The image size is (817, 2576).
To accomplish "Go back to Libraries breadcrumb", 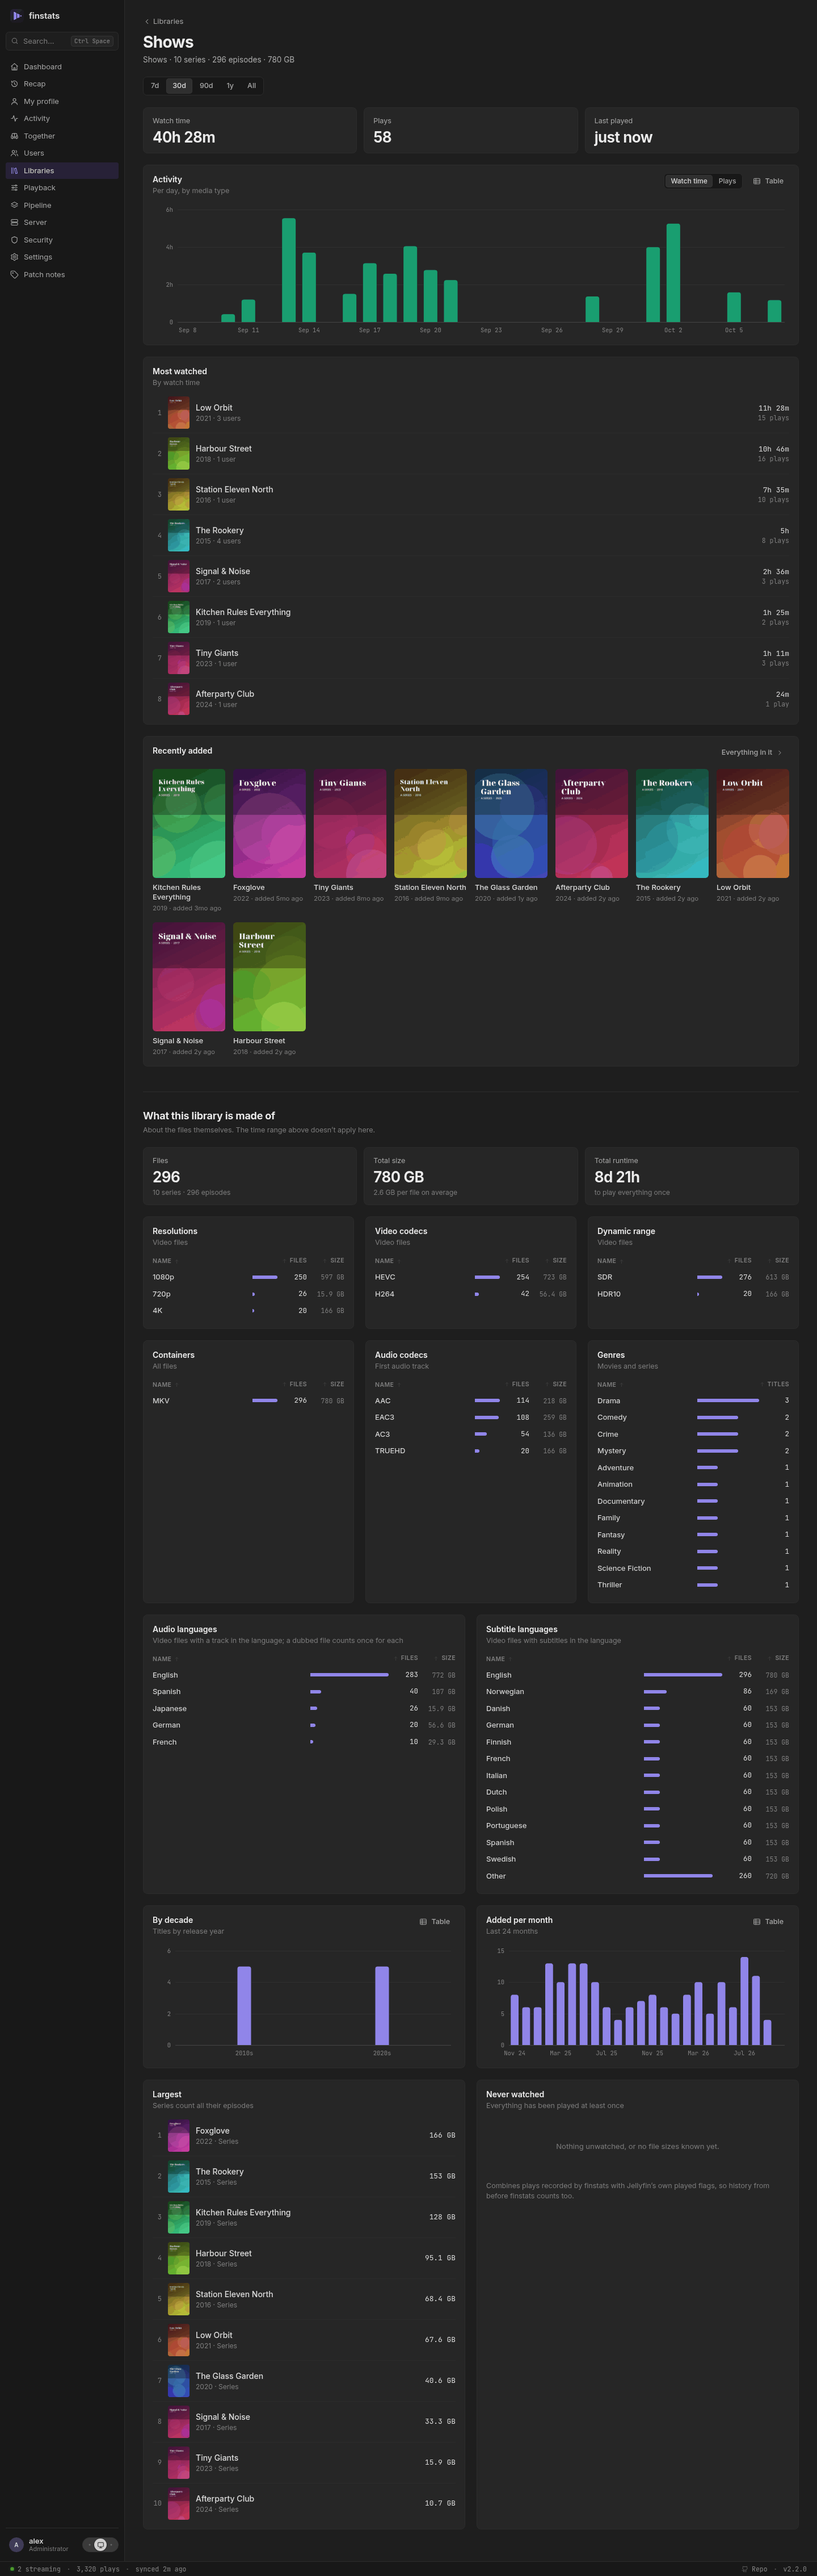I will tap(164, 21).
